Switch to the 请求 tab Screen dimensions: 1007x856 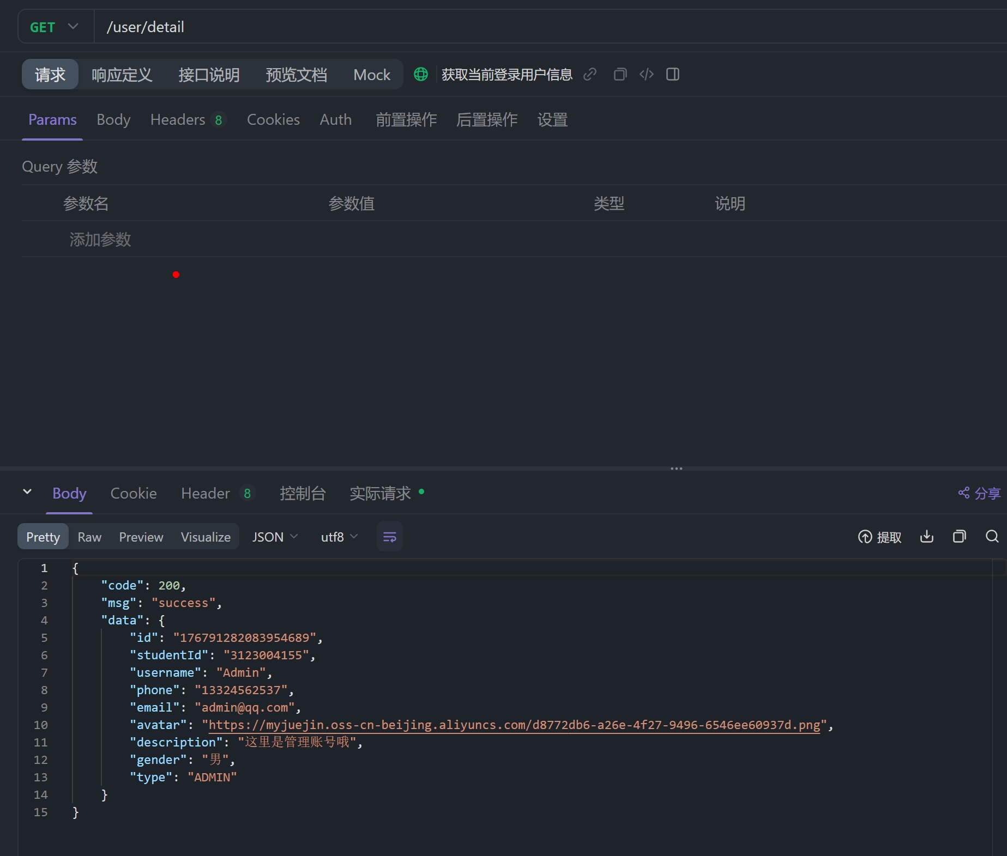pyautogui.click(x=50, y=74)
